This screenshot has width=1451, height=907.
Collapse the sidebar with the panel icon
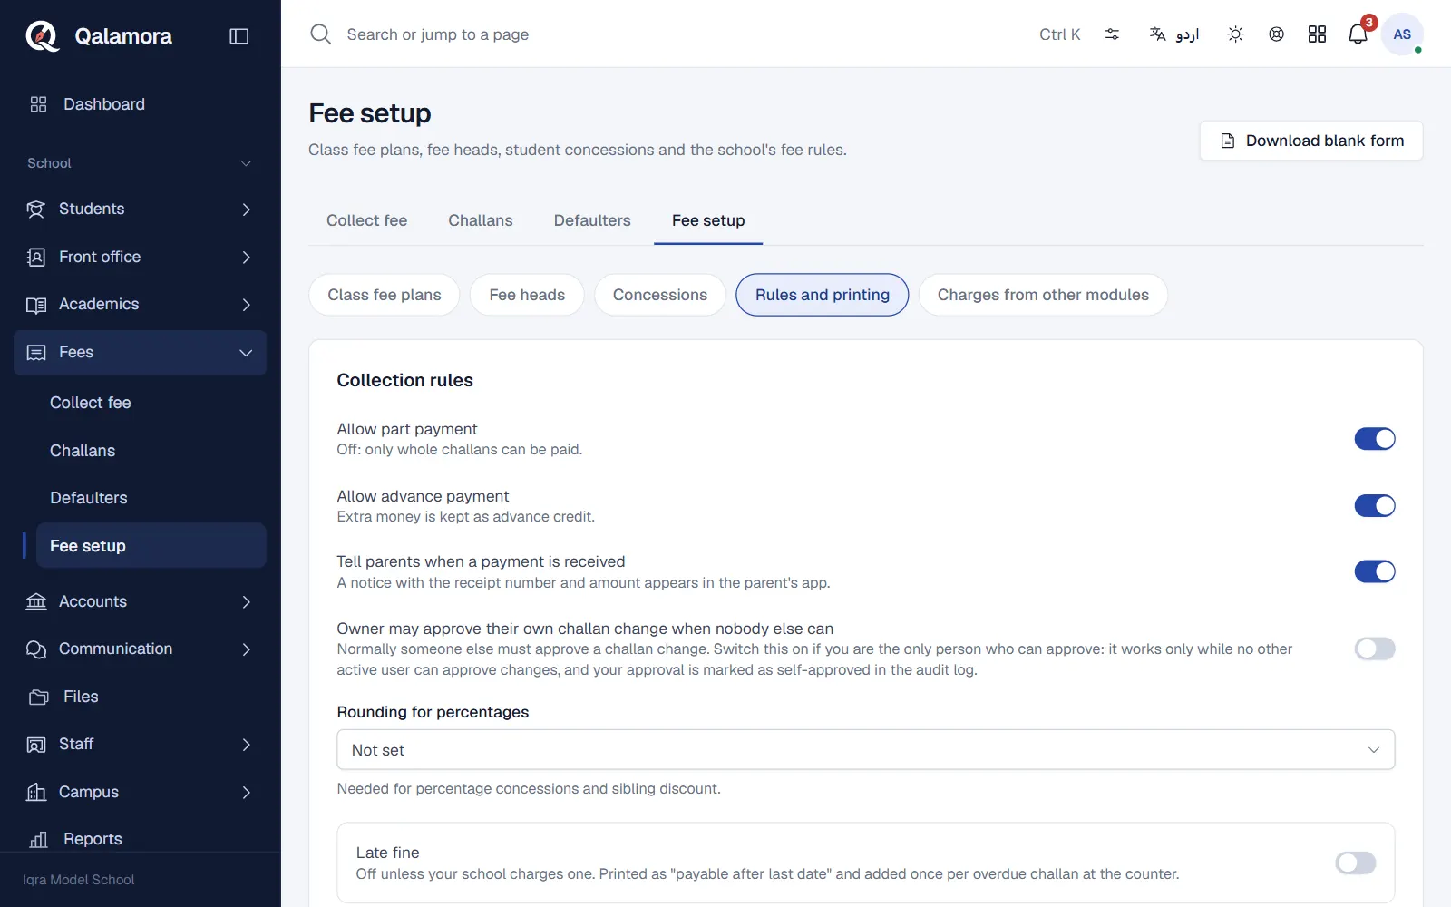pyautogui.click(x=239, y=36)
